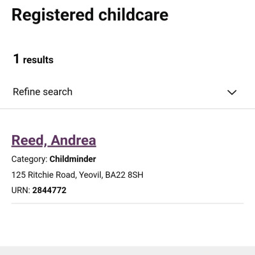Click the Category label text

tap(29, 159)
